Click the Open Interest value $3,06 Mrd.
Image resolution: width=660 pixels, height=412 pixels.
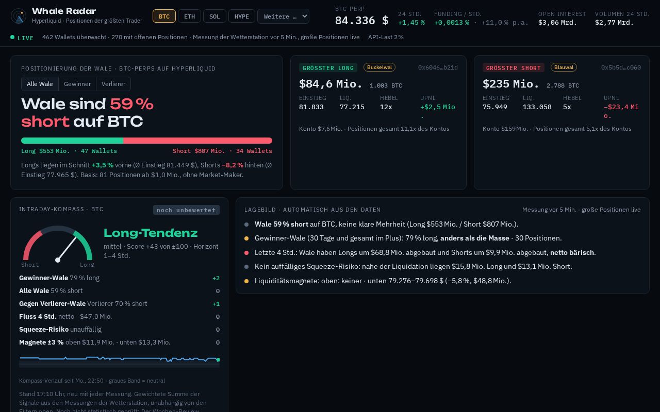(558, 23)
